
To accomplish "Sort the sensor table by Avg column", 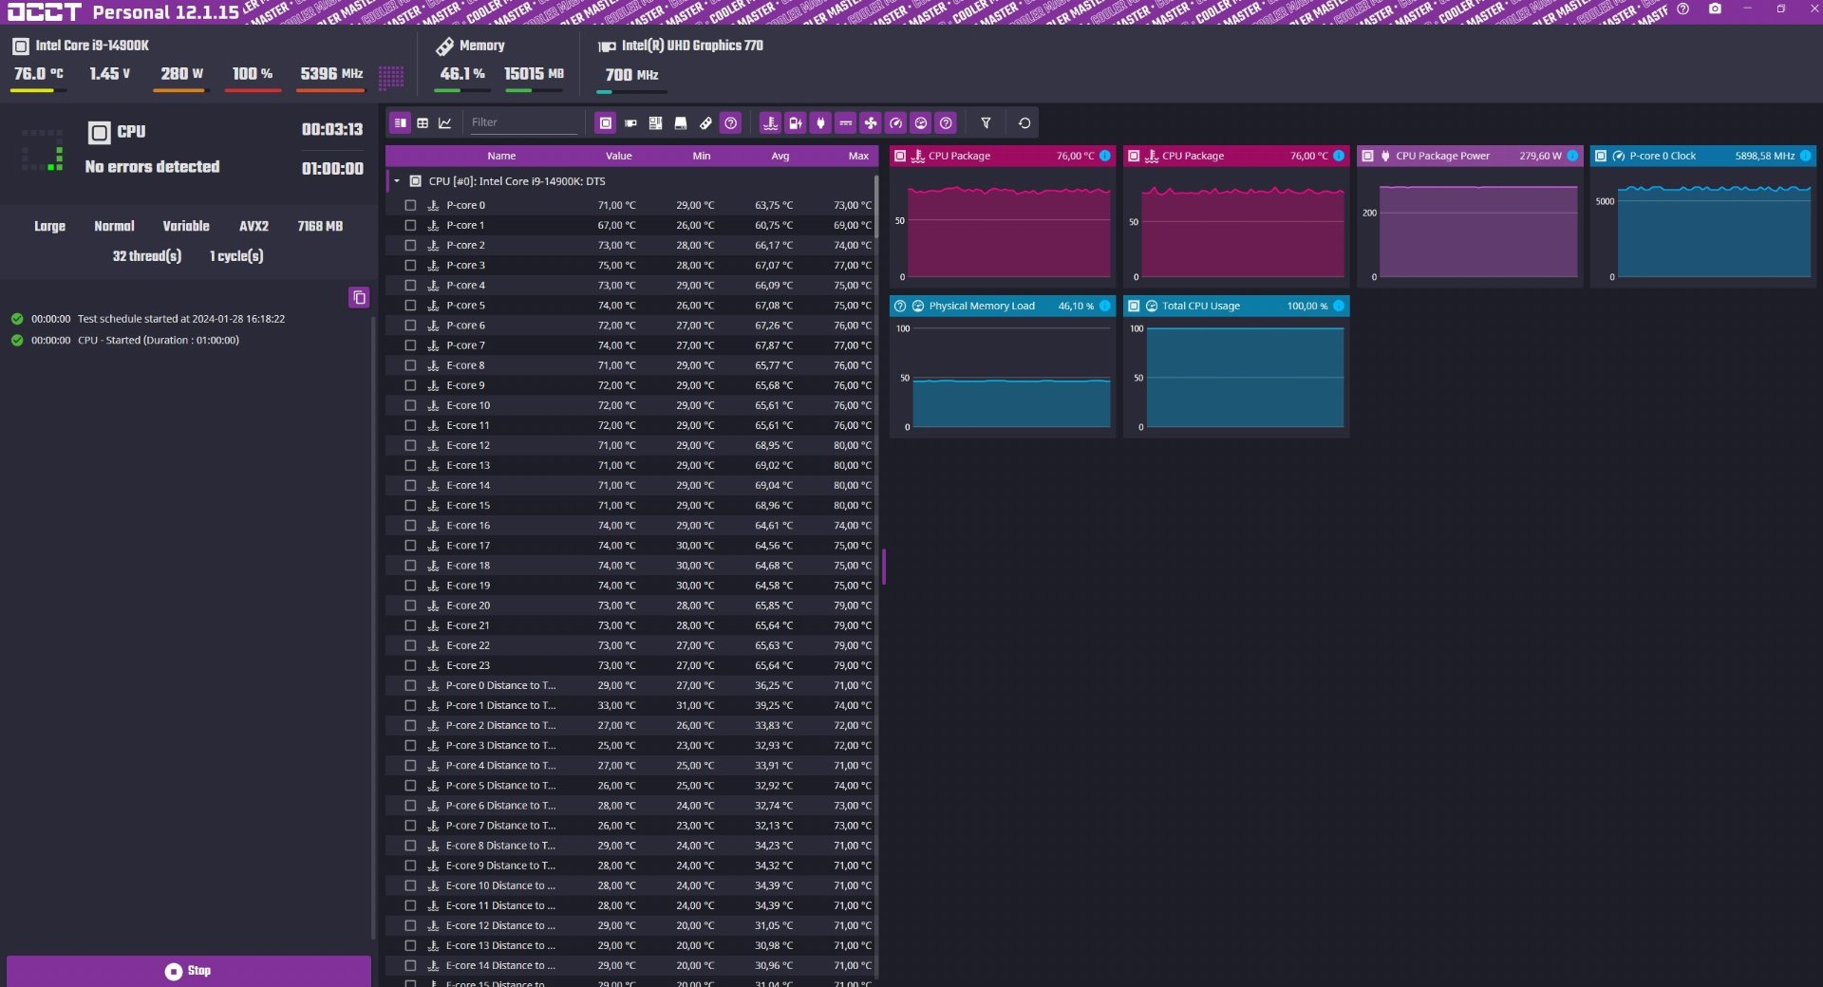I will pos(780,156).
